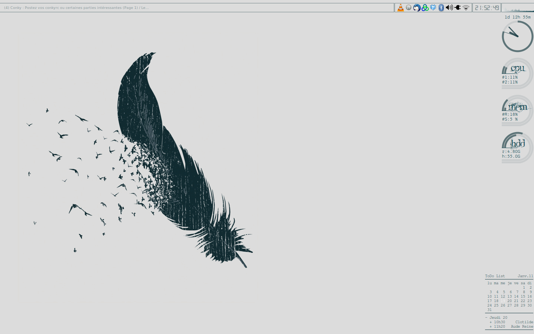Select day 31 in the calendar
Viewport: 534px width, 334px height.
(489, 310)
